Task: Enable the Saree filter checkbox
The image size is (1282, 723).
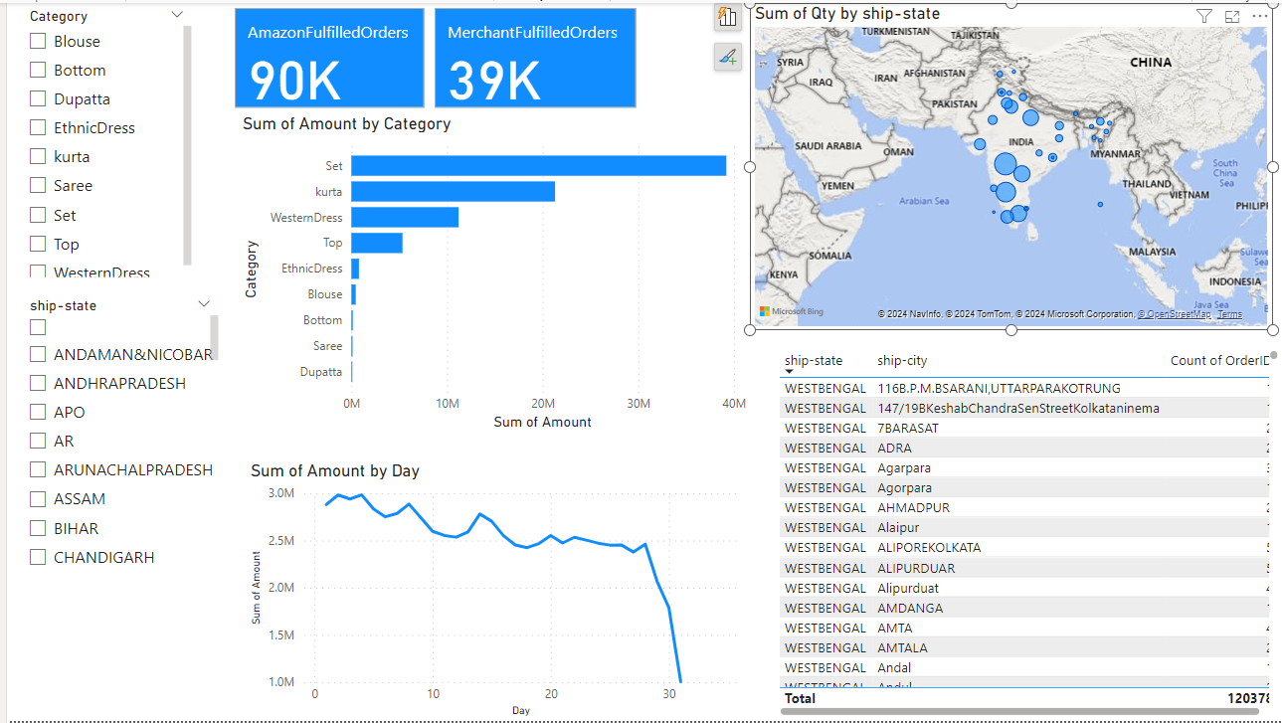Action: point(36,185)
